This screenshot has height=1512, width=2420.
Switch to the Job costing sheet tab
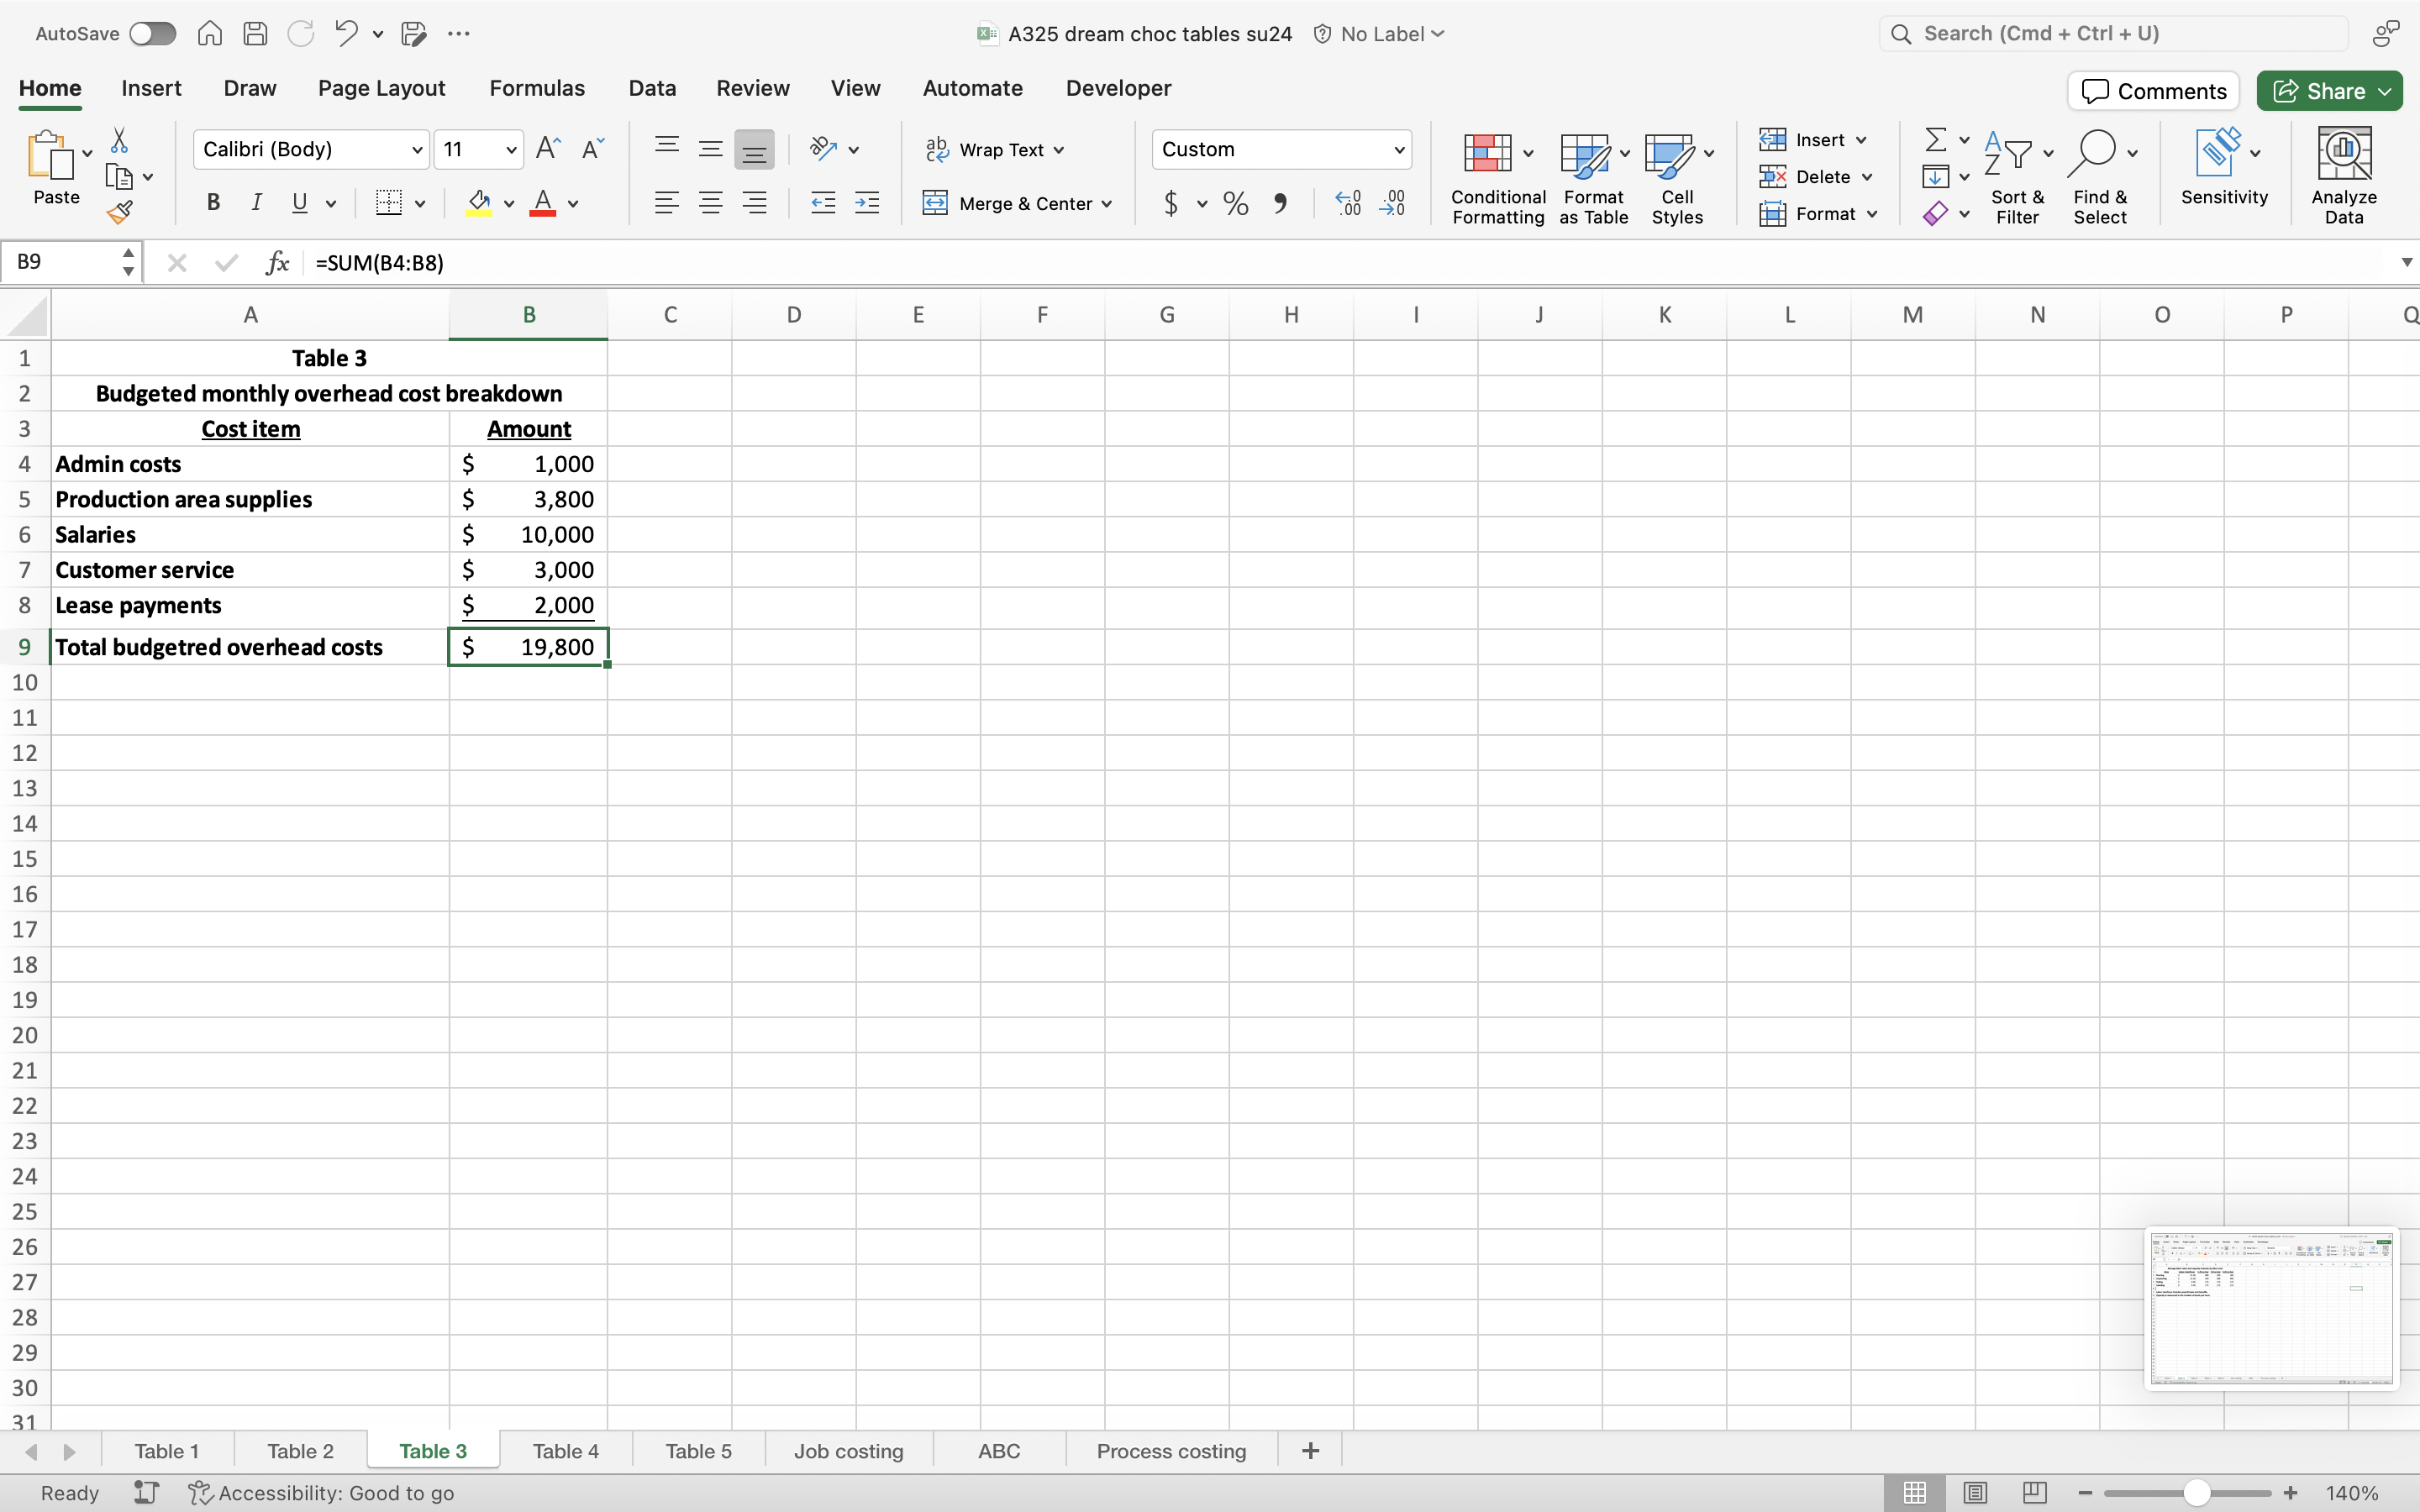tap(848, 1451)
